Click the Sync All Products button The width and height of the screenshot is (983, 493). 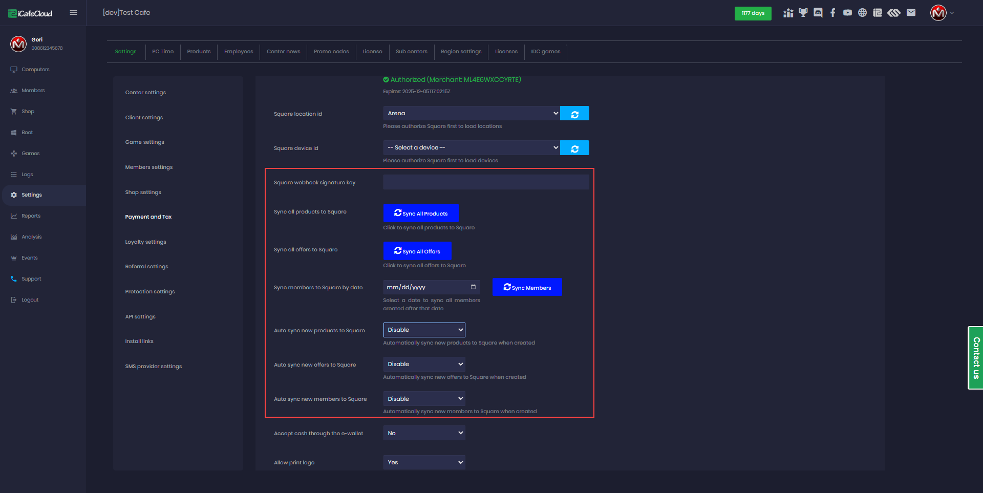421,213
